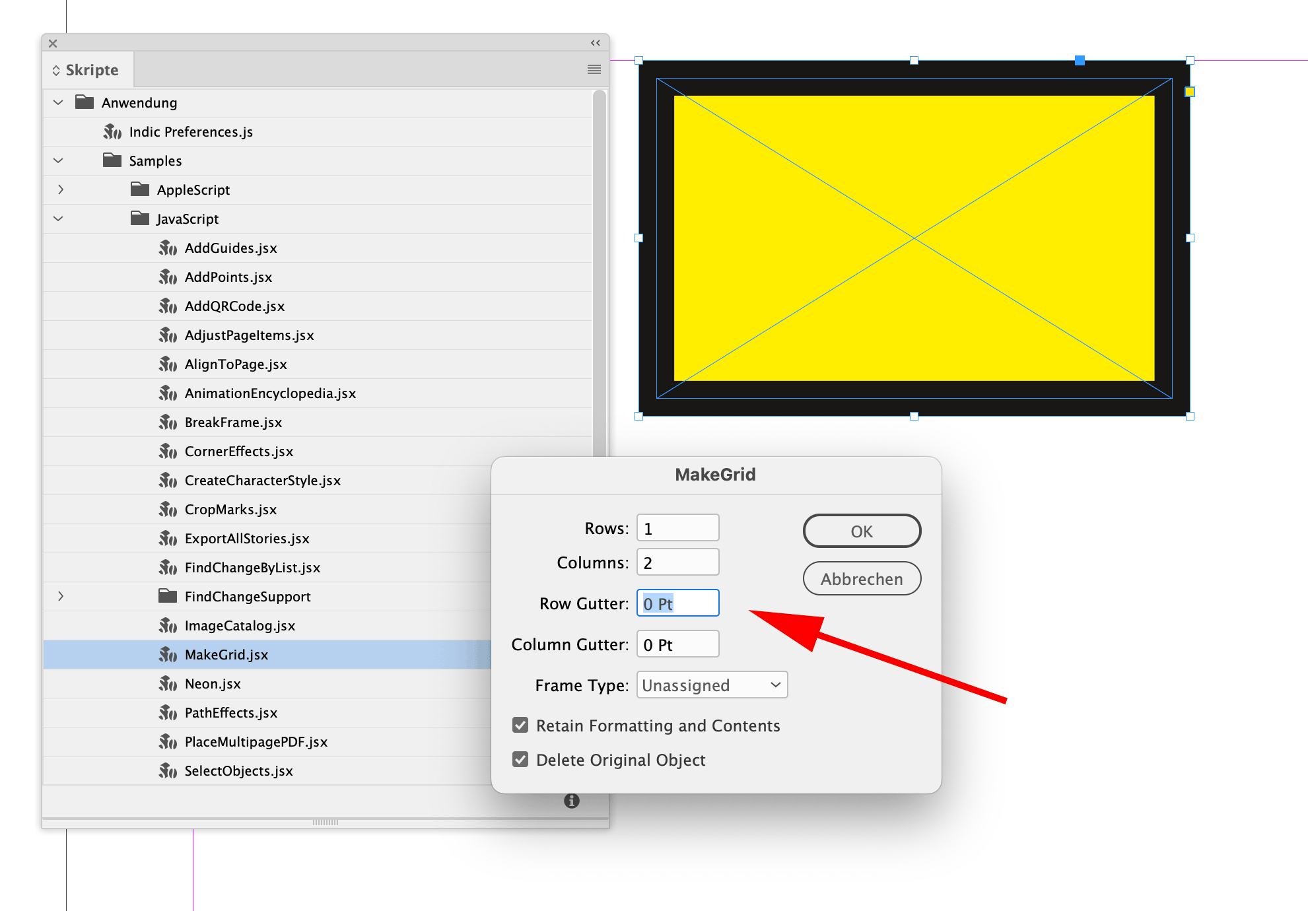
Task: Collapse the JavaScript folder
Action: [59, 219]
